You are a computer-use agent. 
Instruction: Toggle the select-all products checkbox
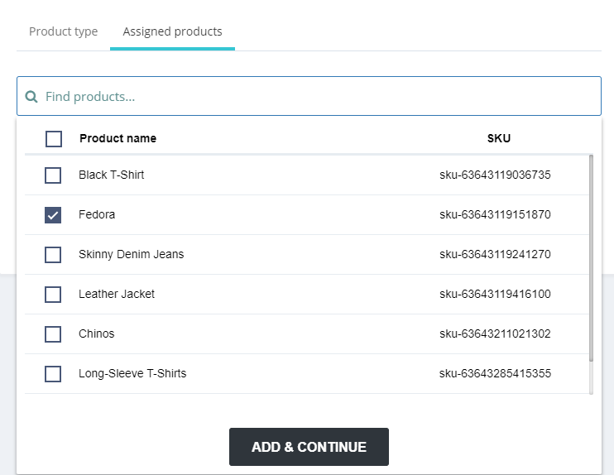point(54,138)
